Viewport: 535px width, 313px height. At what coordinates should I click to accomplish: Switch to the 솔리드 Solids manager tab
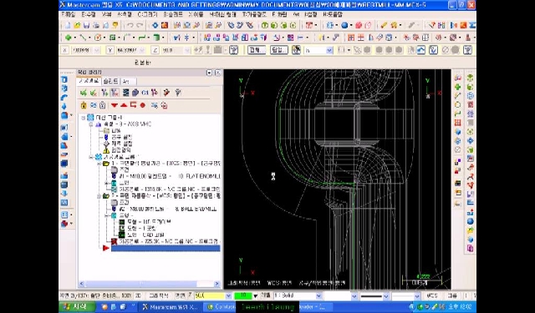coord(110,81)
